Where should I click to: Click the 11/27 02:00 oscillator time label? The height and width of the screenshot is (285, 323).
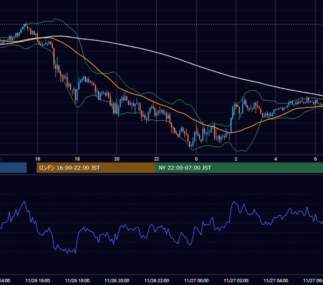coord(236,281)
